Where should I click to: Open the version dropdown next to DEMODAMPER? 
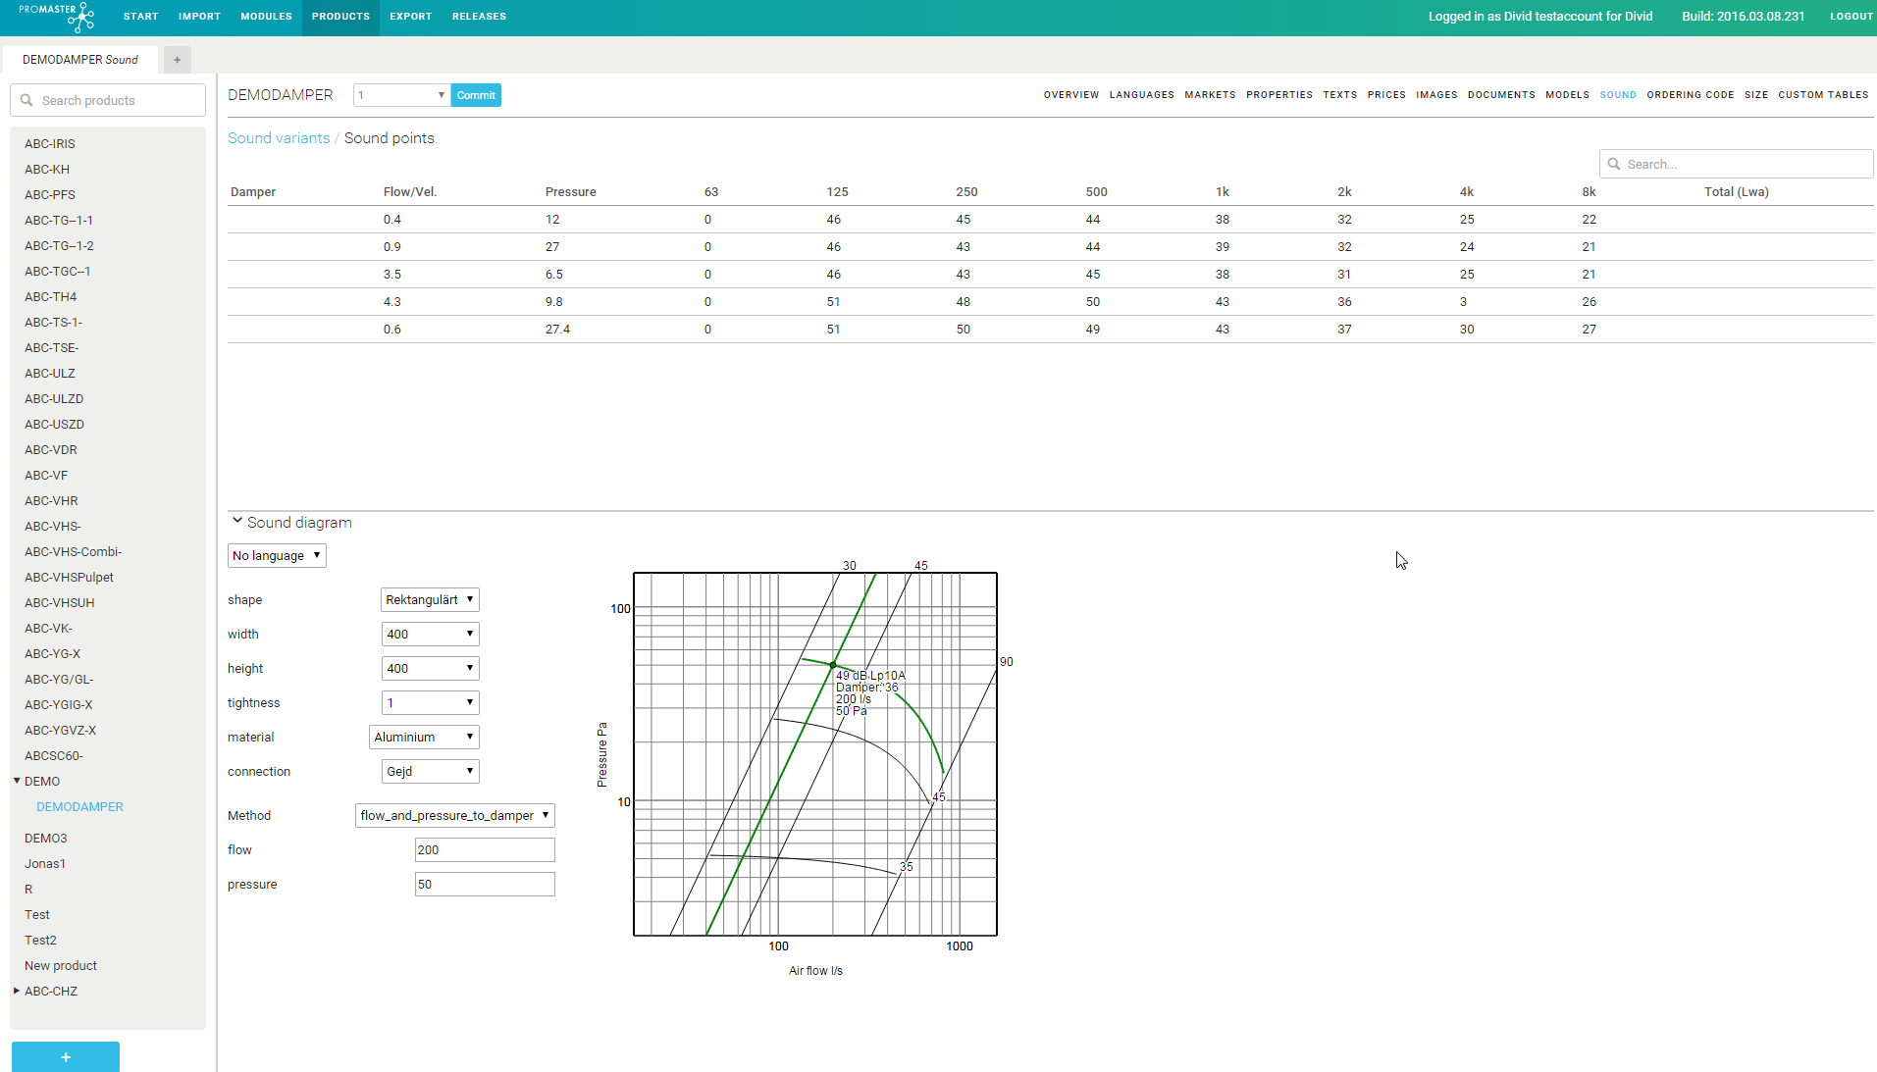[x=401, y=95]
